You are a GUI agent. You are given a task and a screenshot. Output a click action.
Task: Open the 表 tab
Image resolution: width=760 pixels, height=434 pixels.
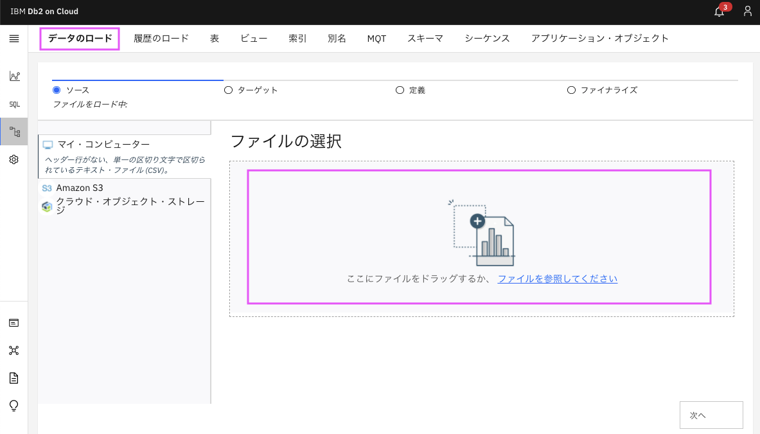tap(215, 39)
